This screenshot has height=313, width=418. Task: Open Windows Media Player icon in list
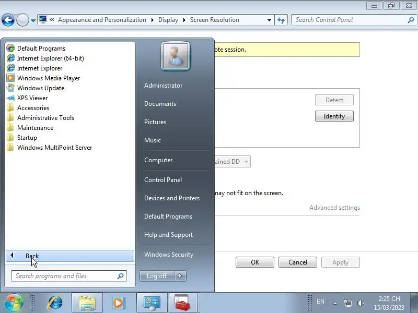pyautogui.click(x=10, y=78)
